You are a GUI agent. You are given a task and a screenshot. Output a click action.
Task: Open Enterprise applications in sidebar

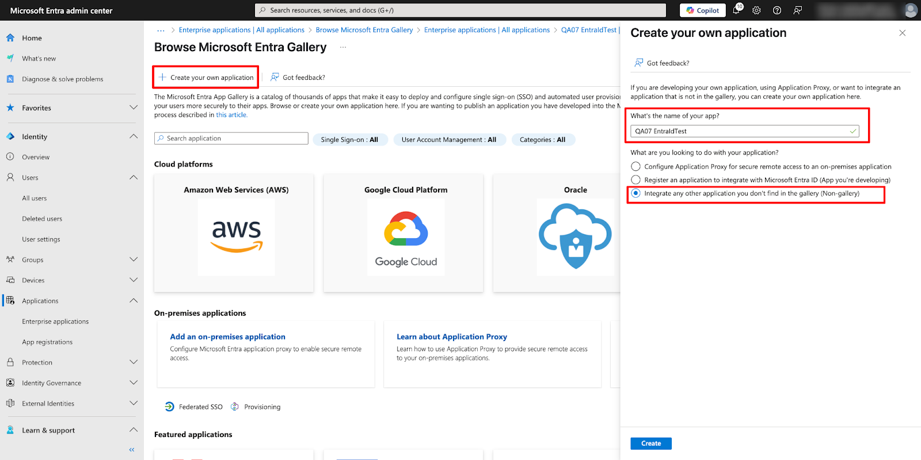[55, 321]
